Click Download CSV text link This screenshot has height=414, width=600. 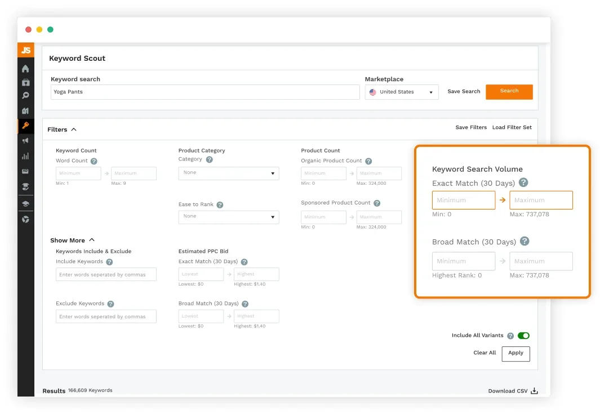(x=508, y=391)
